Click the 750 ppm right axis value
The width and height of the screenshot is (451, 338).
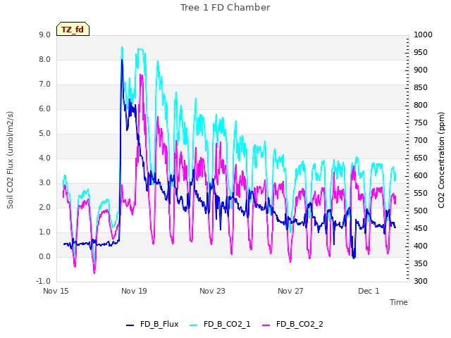(x=421, y=123)
